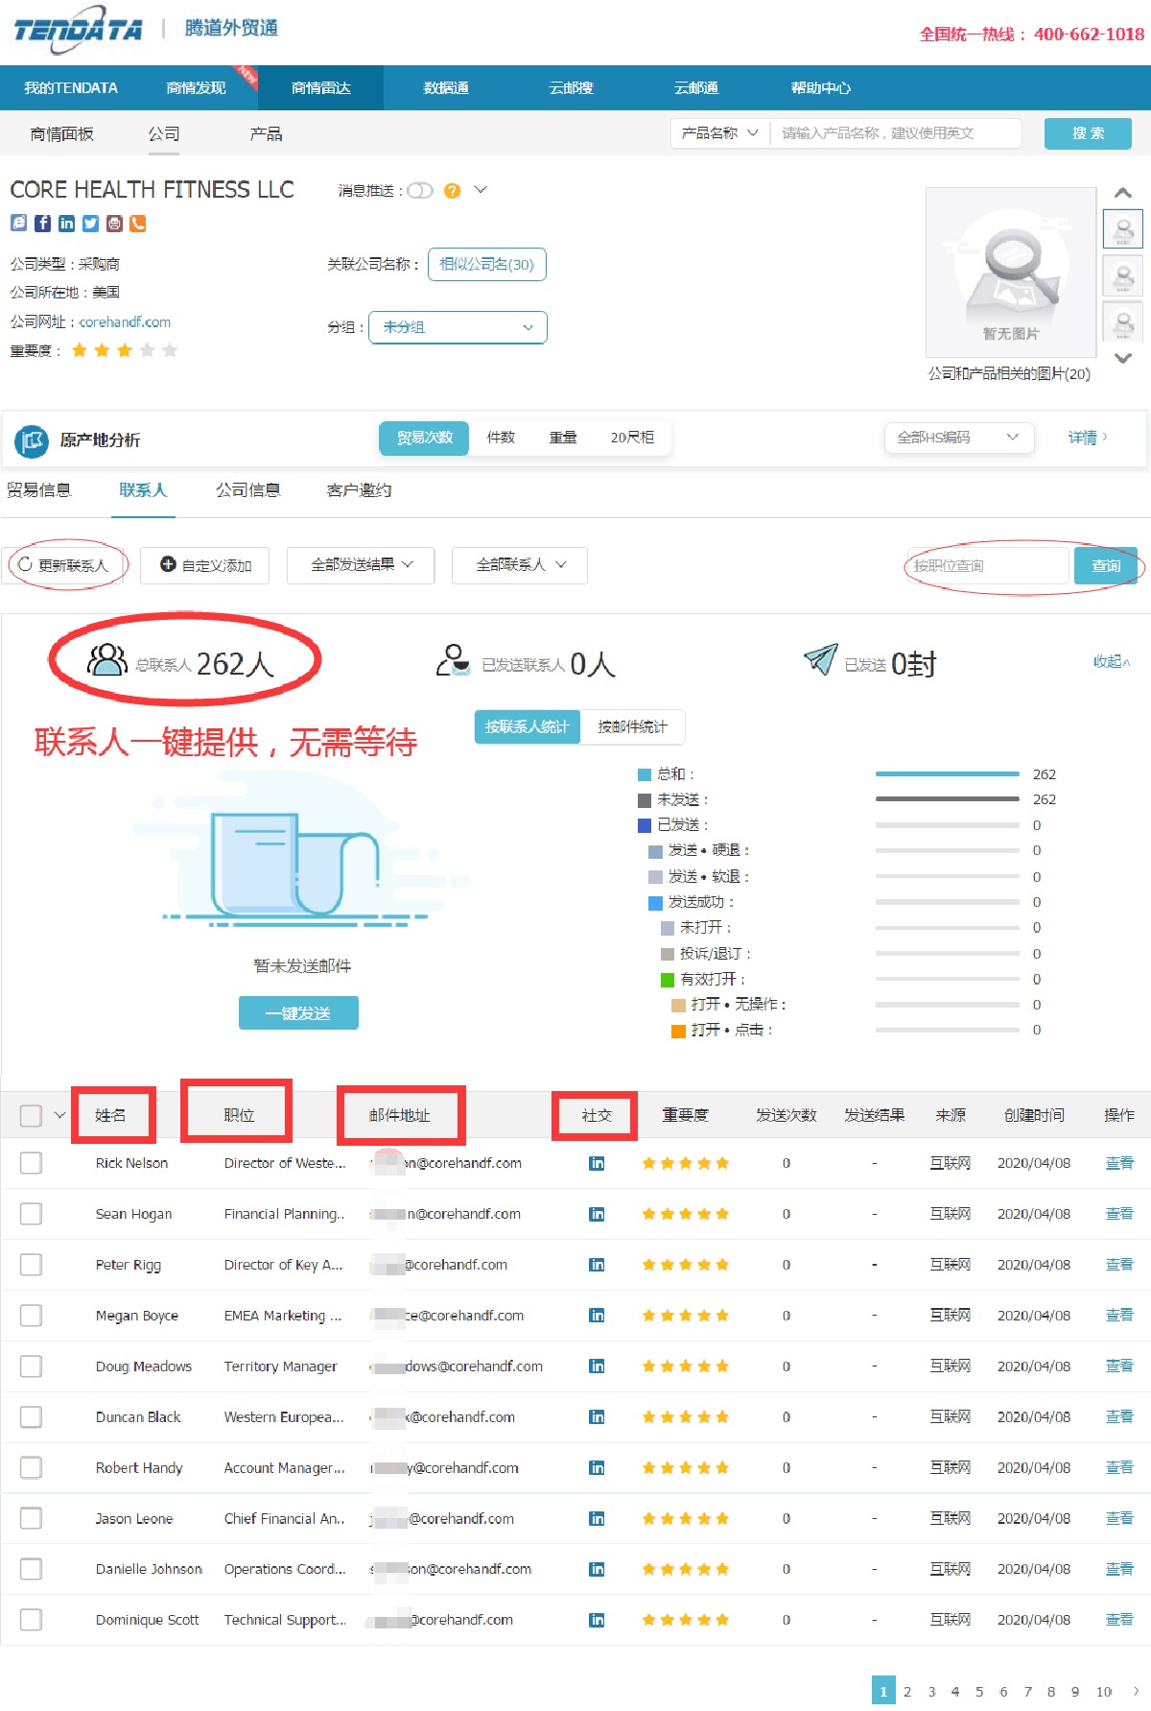This screenshot has width=1151, height=1711.
Task: Collapse statistics panel via 收起
Action: click(1112, 662)
